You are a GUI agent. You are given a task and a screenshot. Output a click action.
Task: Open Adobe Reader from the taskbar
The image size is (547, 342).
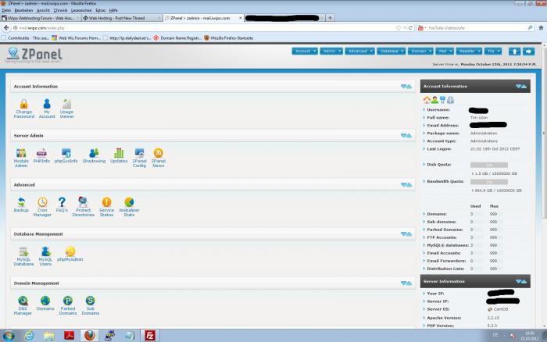(69, 336)
